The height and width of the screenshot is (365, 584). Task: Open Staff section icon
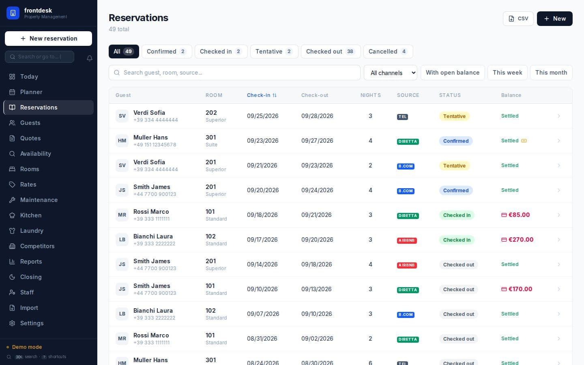click(x=12, y=292)
